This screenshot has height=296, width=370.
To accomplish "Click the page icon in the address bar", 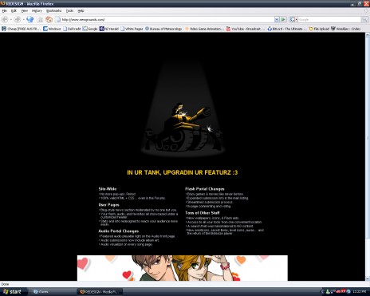I will [x=58, y=19].
